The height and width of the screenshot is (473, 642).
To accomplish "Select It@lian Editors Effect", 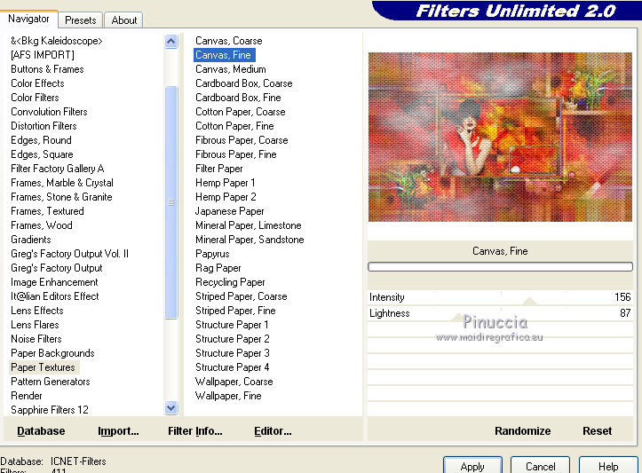I will (x=54, y=296).
